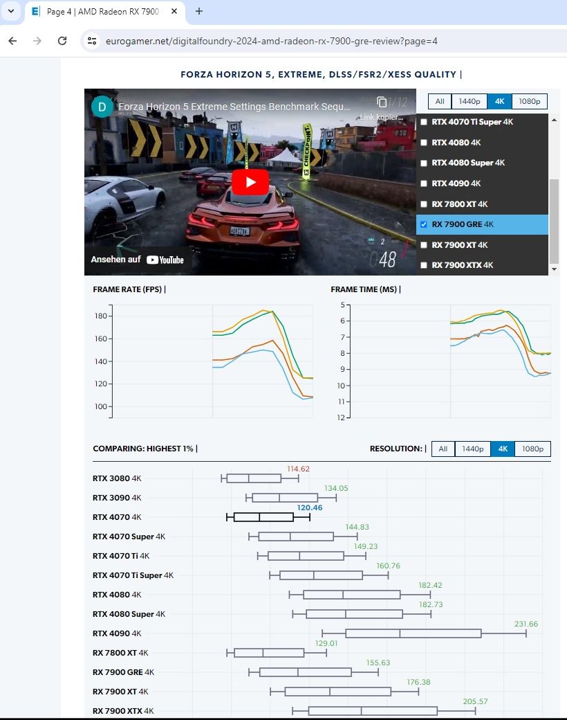The width and height of the screenshot is (567, 720).
Task: Click RTX 4070 Ti Super 4K chart label
Action: click(133, 575)
